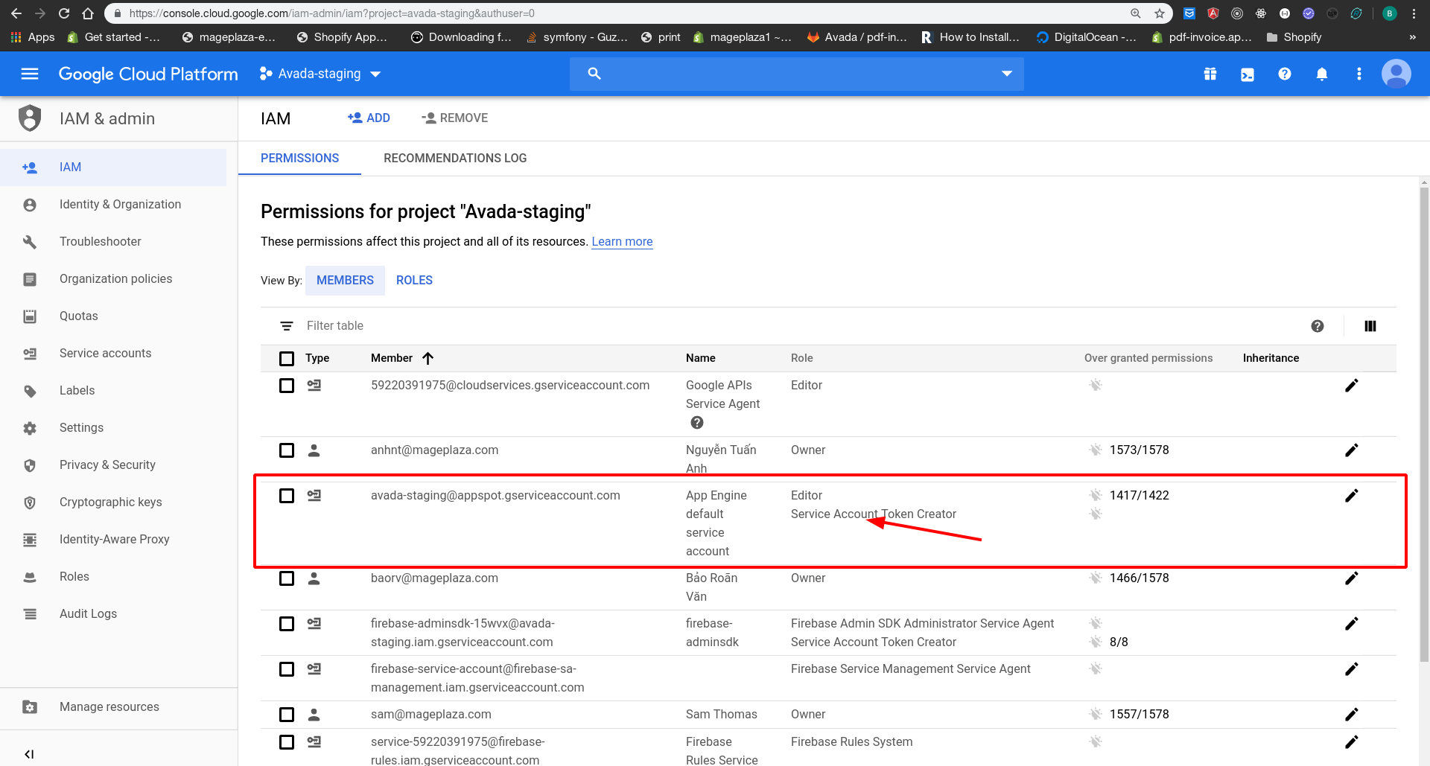Expand the search bar dropdown arrow
The height and width of the screenshot is (766, 1430).
point(1006,74)
